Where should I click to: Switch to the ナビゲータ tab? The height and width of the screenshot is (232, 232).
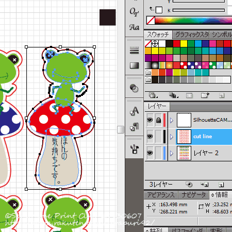[x=193, y=195]
